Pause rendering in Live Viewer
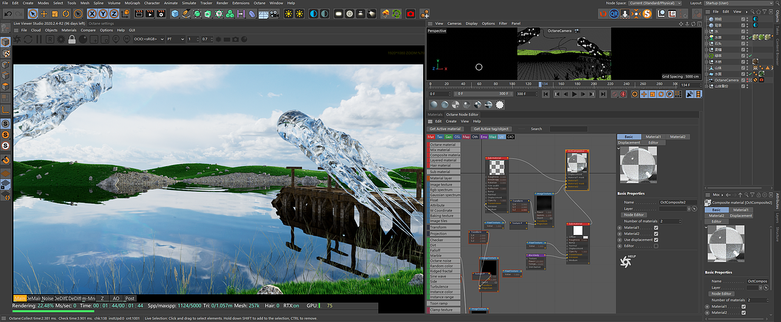Viewport: 781px width, 322px height. [x=38, y=39]
